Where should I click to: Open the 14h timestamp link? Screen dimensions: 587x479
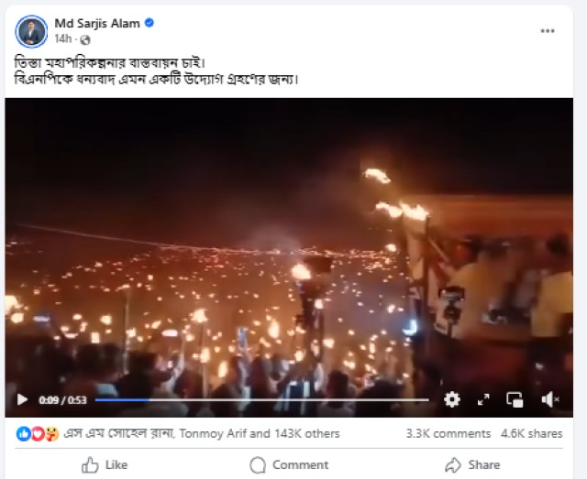(63, 39)
